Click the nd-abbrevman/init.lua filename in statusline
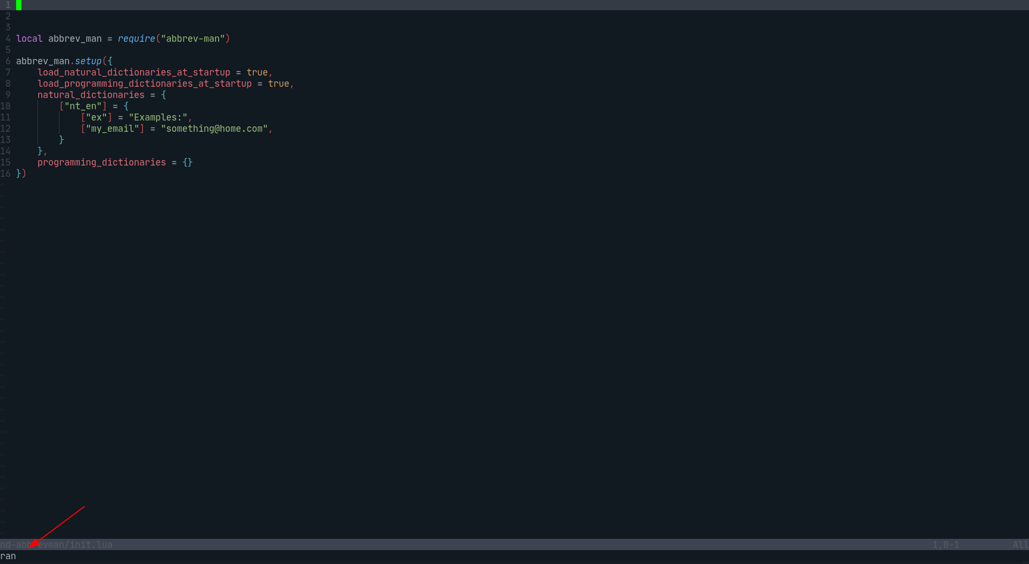 [56, 544]
